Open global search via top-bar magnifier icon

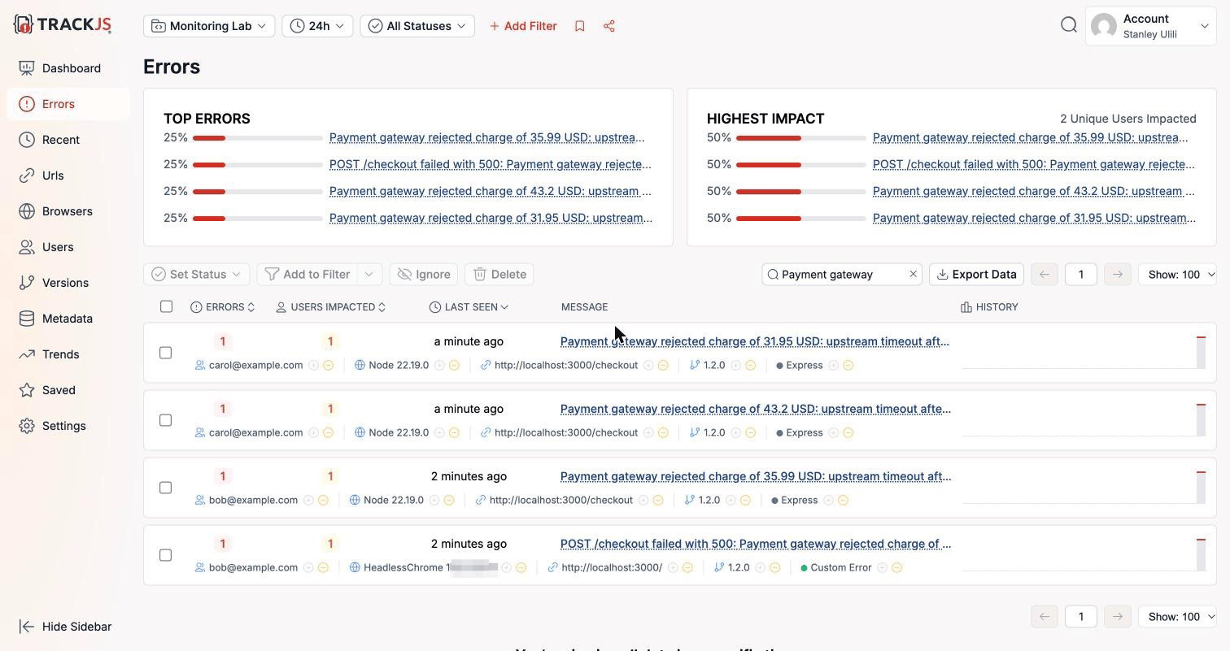(x=1069, y=25)
